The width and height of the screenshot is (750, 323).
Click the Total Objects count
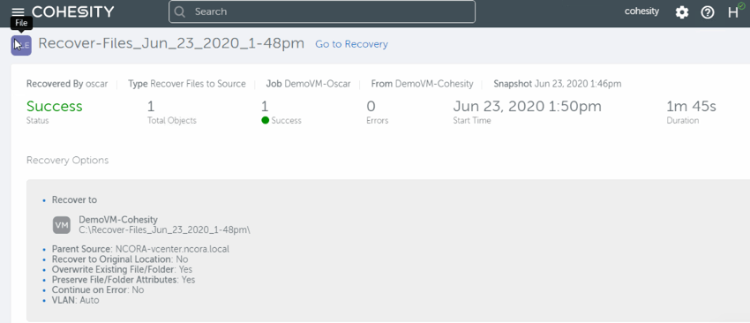pos(151,106)
